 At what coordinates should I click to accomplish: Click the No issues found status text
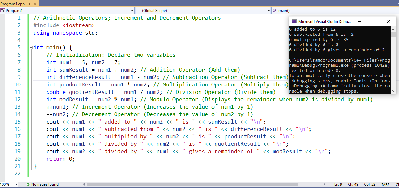click(45, 184)
